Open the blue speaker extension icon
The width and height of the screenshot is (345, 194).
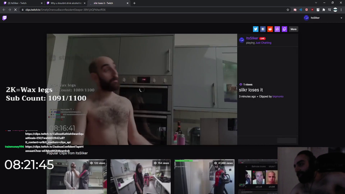click(301, 10)
